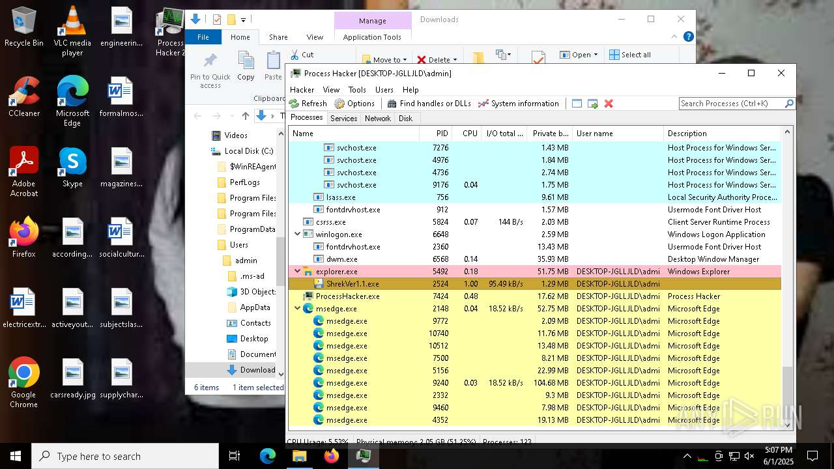Click the Windows taskbar search box

click(125, 456)
